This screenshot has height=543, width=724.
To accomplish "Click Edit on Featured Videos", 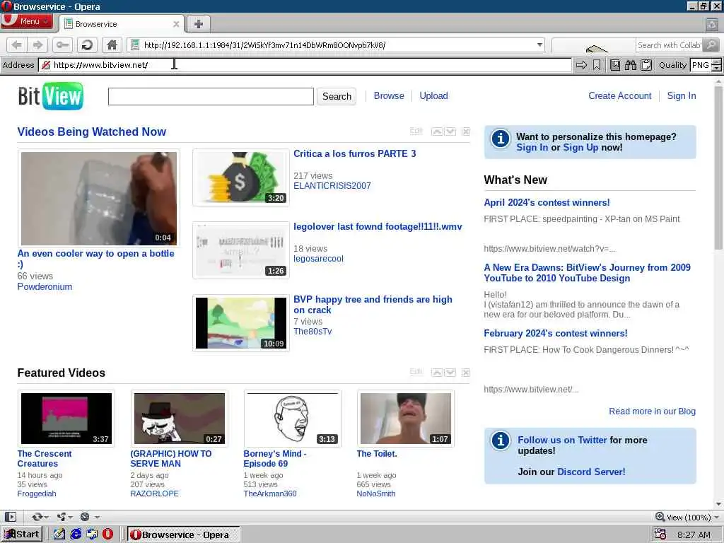I will point(416,372).
